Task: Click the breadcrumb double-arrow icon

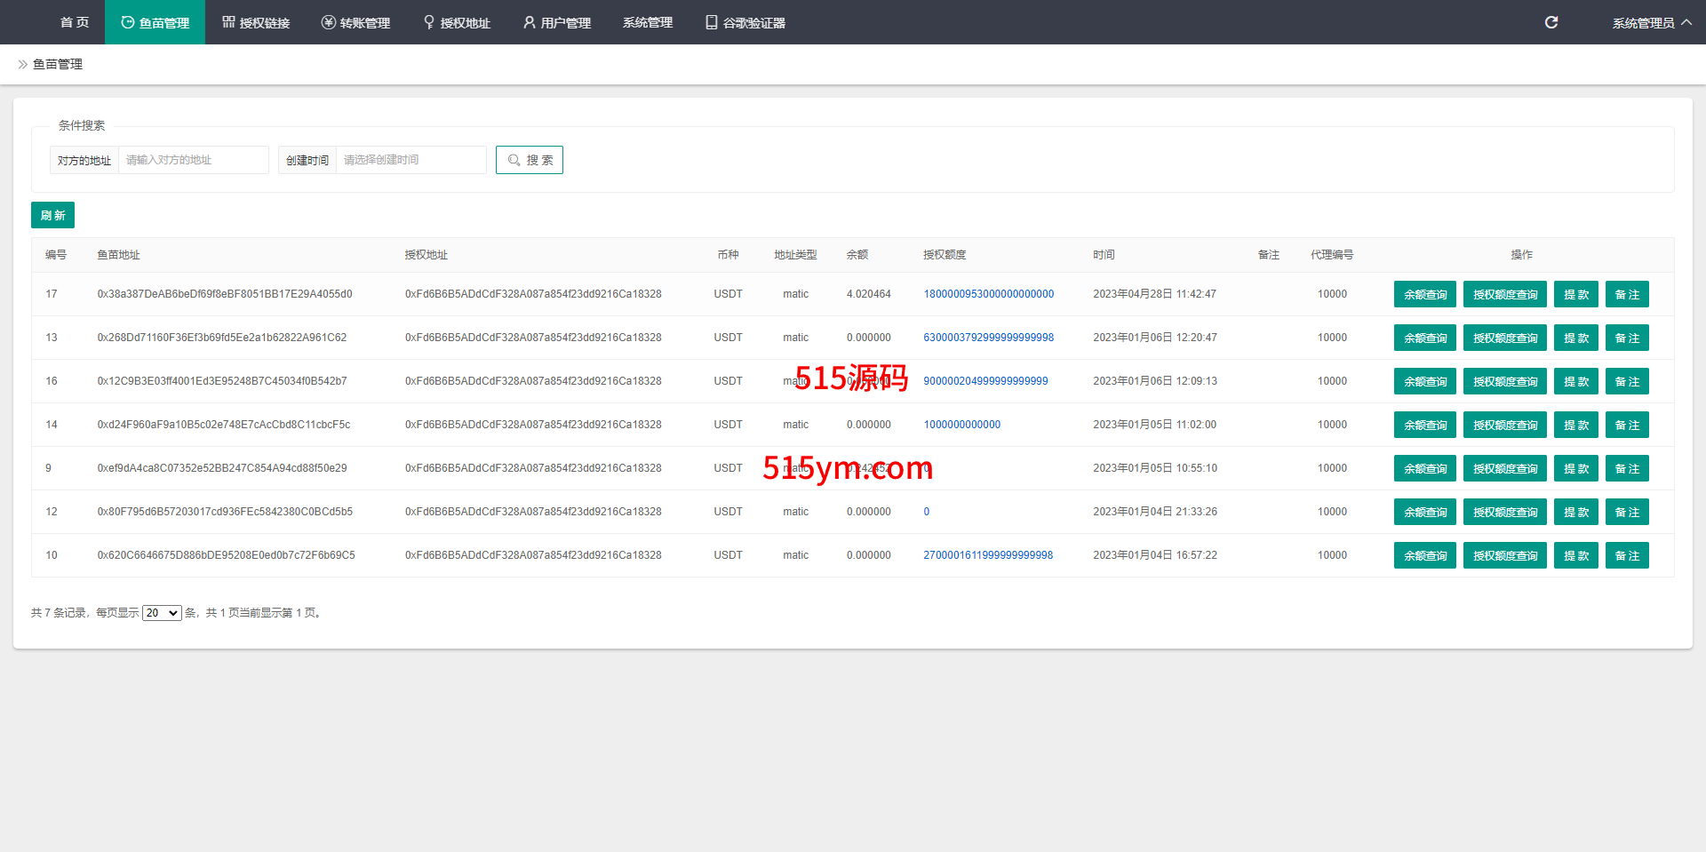Action: pyautogui.click(x=22, y=64)
